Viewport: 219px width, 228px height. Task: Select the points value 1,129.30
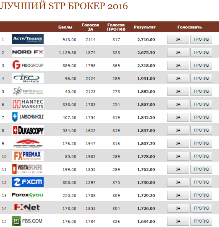point(68,53)
